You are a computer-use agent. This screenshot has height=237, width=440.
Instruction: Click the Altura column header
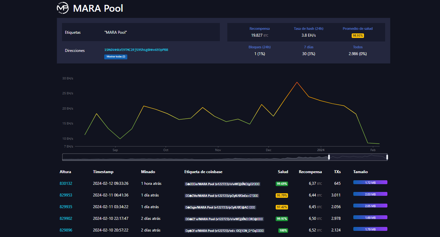65,172
